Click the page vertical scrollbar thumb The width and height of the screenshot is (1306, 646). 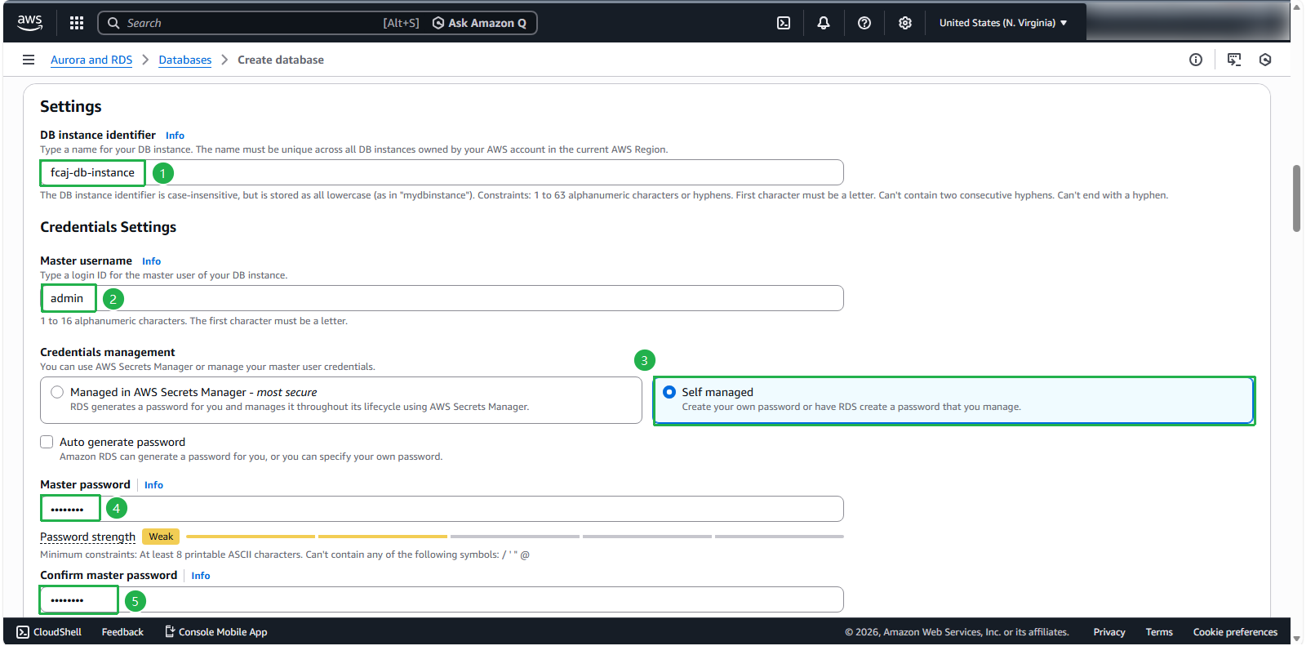coord(1296,198)
